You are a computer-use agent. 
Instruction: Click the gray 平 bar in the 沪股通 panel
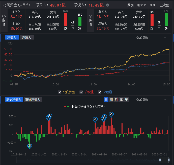coord(73,25)
